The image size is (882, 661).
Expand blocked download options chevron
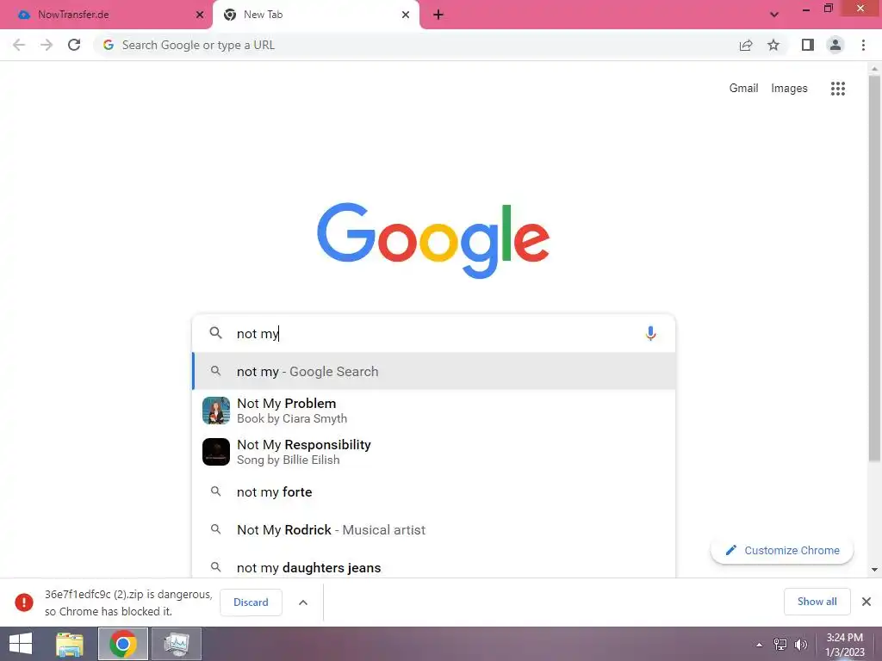[x=303, y=602]
